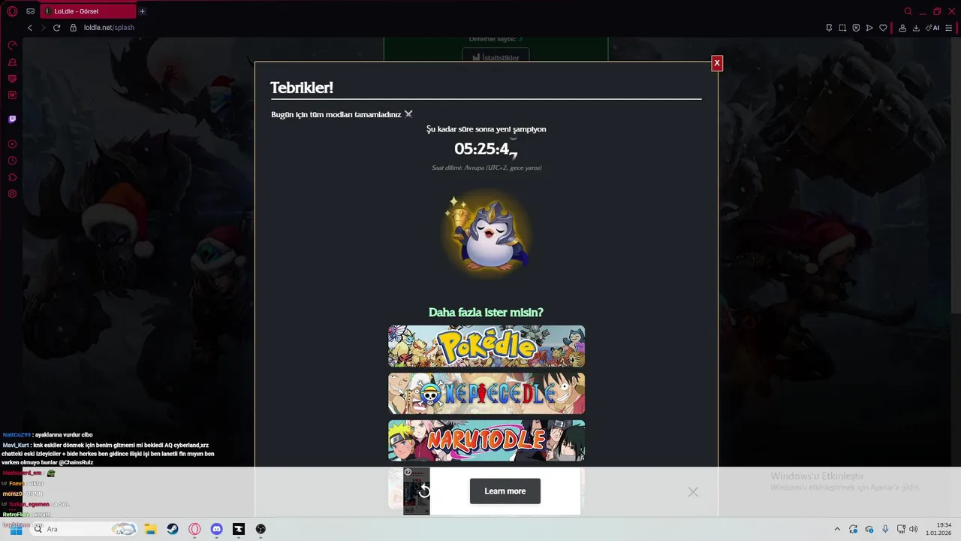The image size is (961, 541).
Task: Open the GX Mods sidebar icon
Action: click(12, 95)
